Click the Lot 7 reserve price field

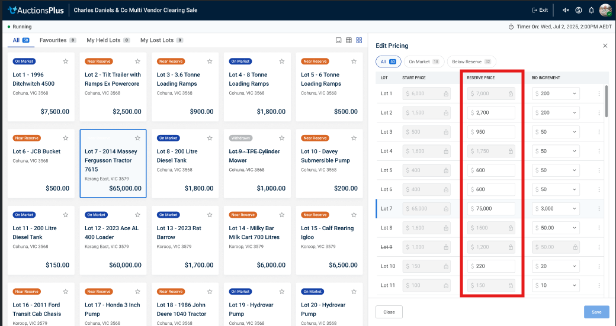tap(492, 209)
